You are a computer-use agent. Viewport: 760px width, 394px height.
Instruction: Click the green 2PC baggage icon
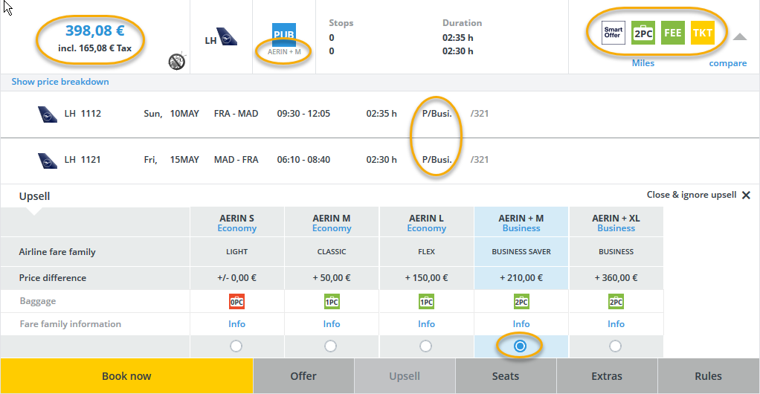[643, 33]
